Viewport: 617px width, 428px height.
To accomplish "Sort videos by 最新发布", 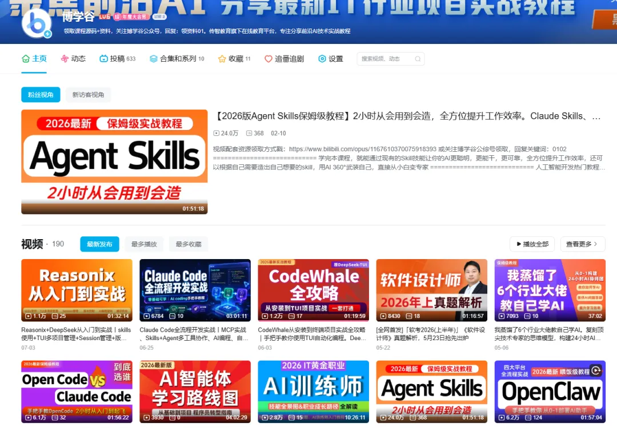I will (x=99, y=244).
